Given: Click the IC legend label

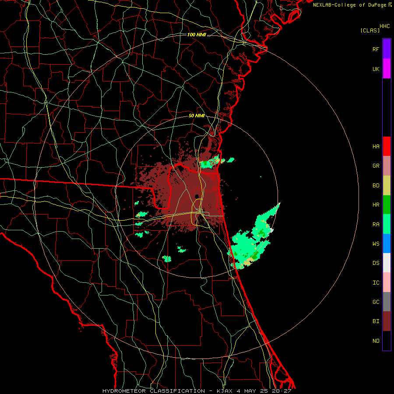Looking at the screenshot, I should pos(376,283).
